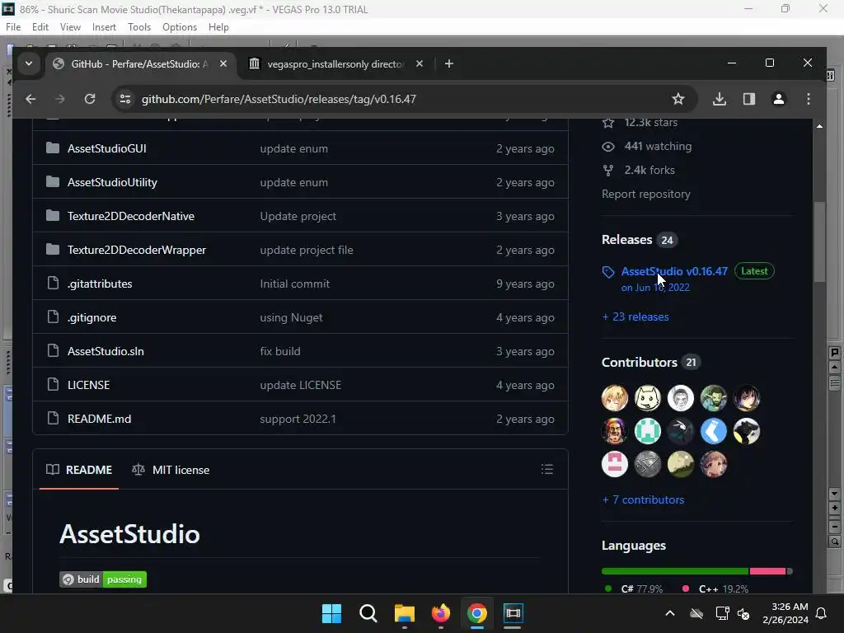Click the blue sock contributor avatar

[714, 431]
